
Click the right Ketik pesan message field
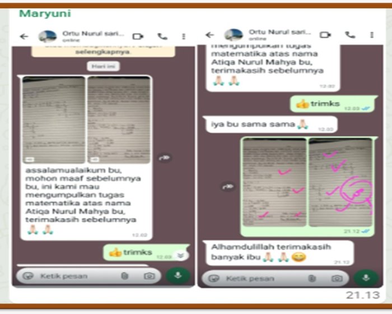275,279
